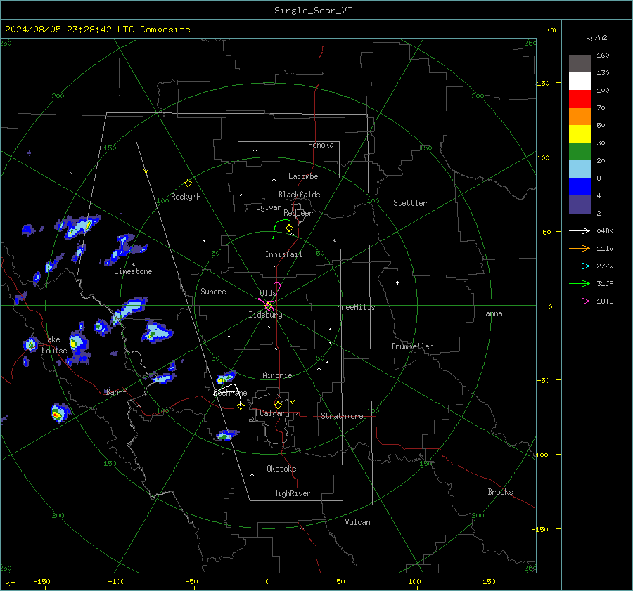Click the Sundre town label
Screen dimensions: 633x591
(213, 291)
